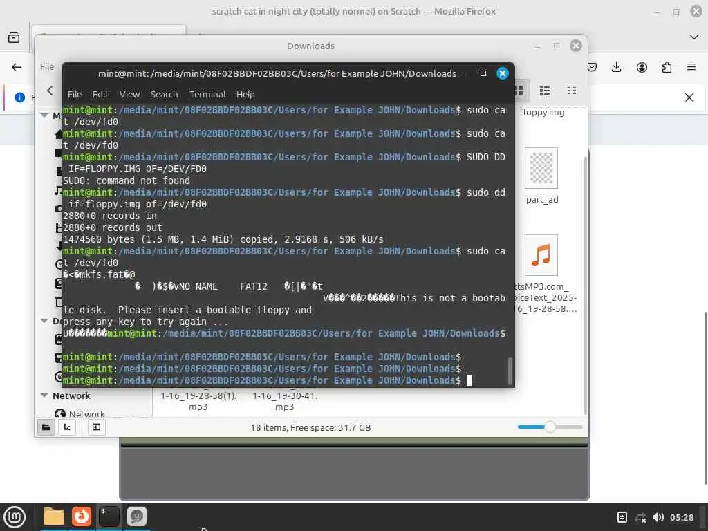Collapse the My Computer sidebar section

pyautogui.click(x=44, y=115)
